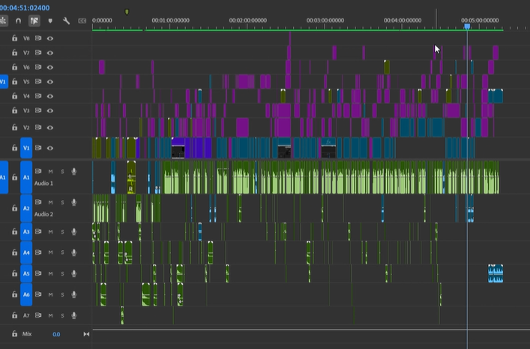Screen dimensions: 530x349
Task: Enable voice-over record on track A6
Action: 73,294
